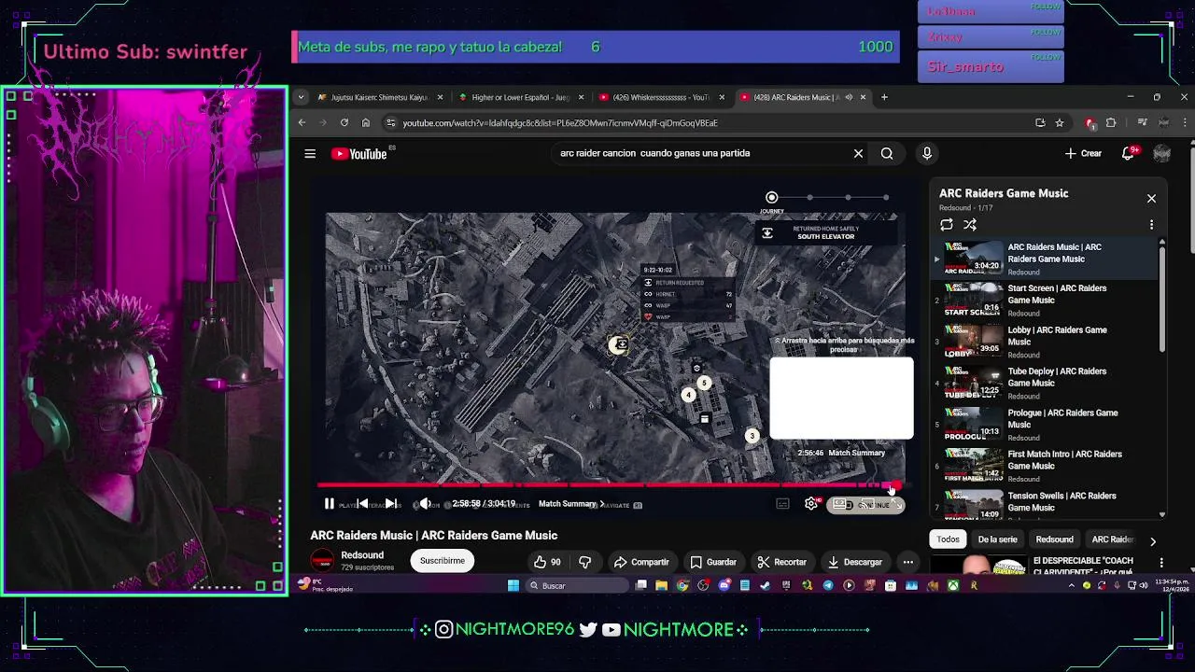Screen dimensions: 1195x672
Task: Mute the video volume icon
Action: tap(425, 504)
